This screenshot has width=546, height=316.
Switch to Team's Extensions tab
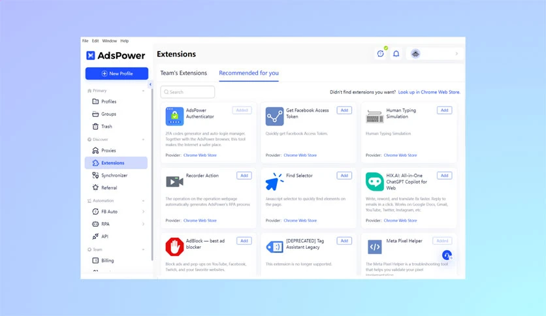tap(184, 73)
